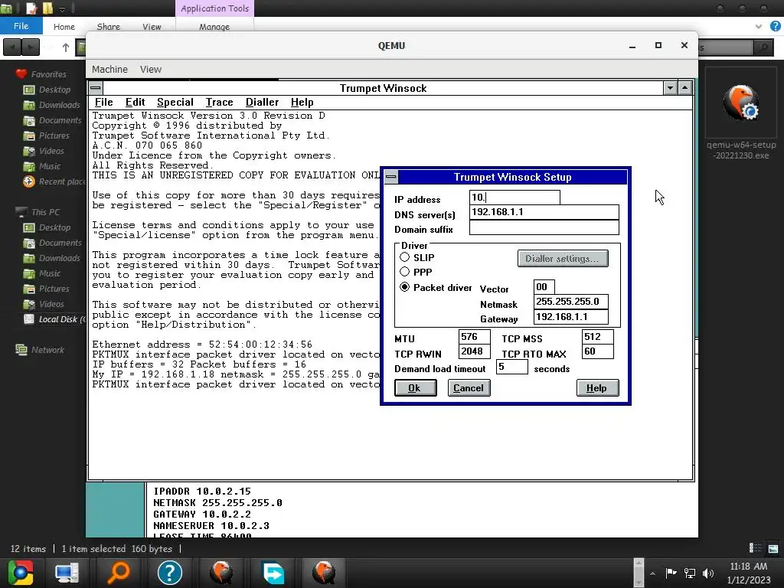This screenshot has height=588, width=784.
Task: Open computer icon on taskbar
Action: 67,573
